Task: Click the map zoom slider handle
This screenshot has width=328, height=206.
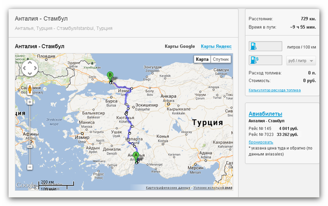Action: click(x=30, y=146)
